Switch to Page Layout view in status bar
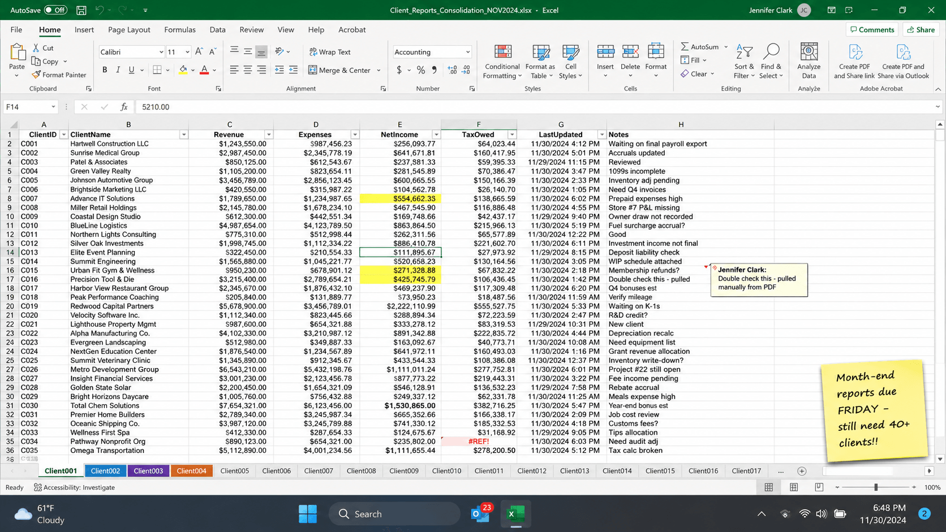The width and height of the screenshot is (946, 532). pos(794,487)
